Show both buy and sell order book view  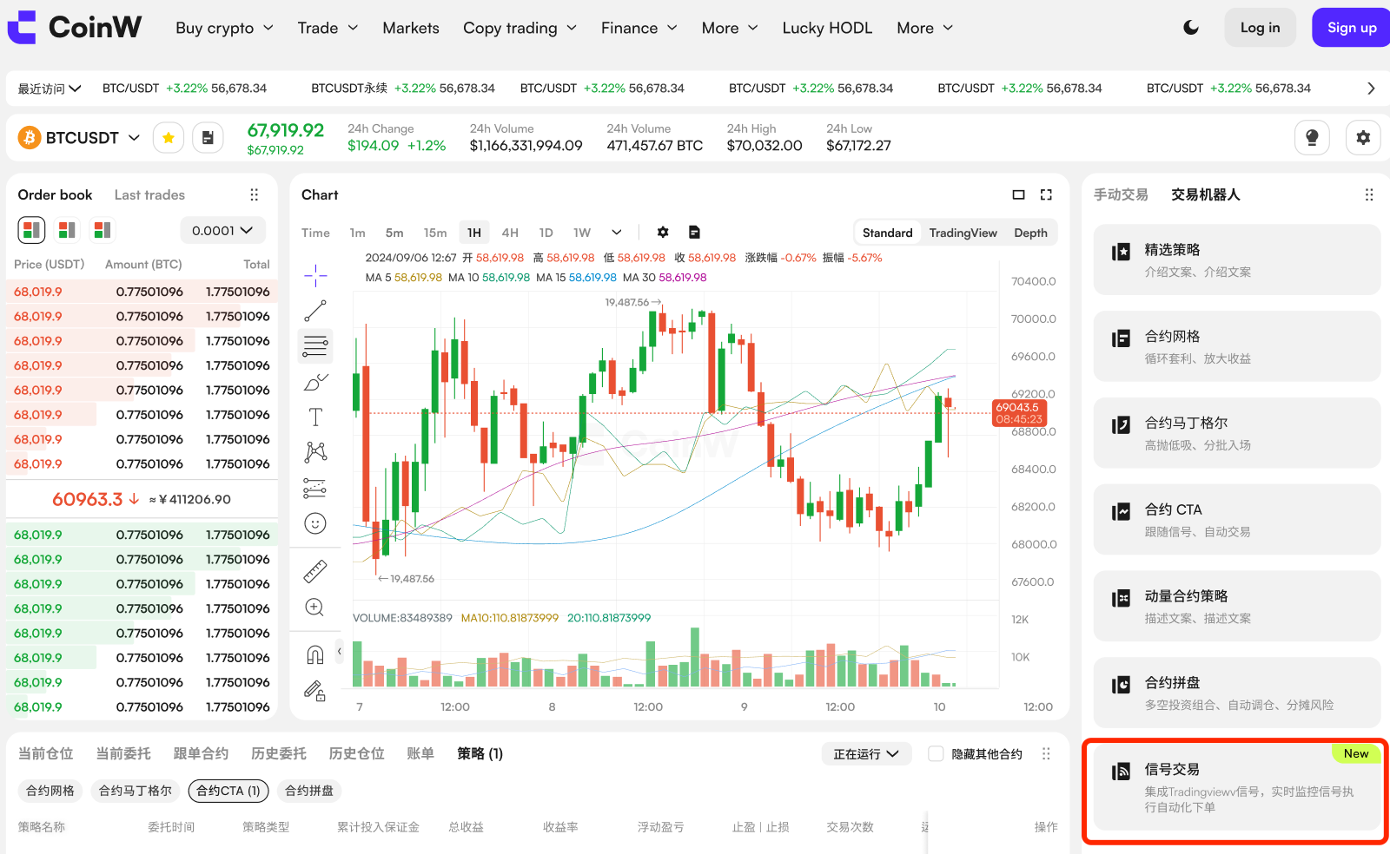point(32,230)
